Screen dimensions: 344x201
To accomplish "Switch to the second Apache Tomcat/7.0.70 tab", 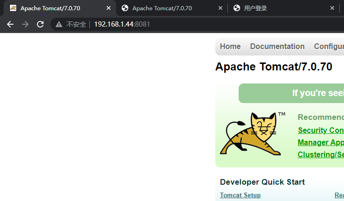I will click(x=172, y=8).
